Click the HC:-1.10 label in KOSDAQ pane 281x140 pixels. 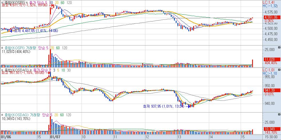(x=270, y=73)
